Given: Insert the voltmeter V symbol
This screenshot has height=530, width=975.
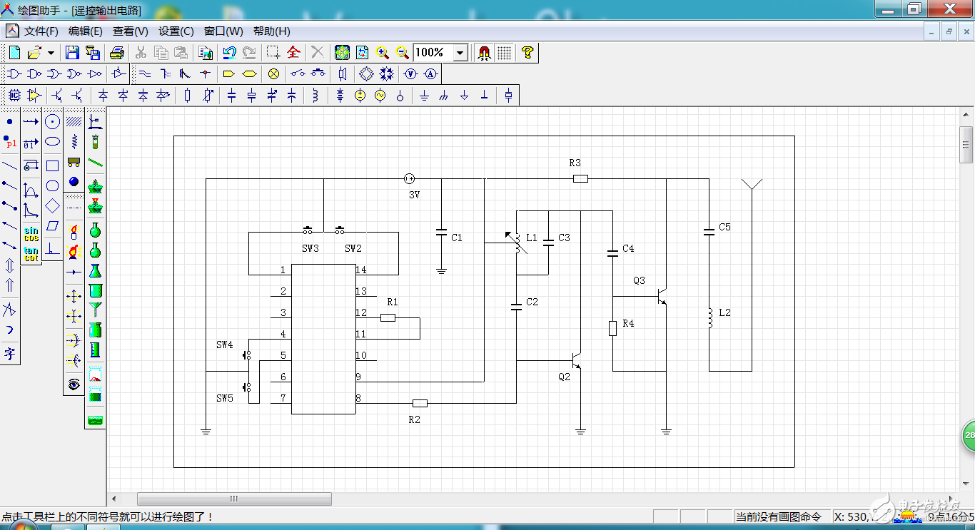Looking at the screenshot, I should tap(410, 73).
